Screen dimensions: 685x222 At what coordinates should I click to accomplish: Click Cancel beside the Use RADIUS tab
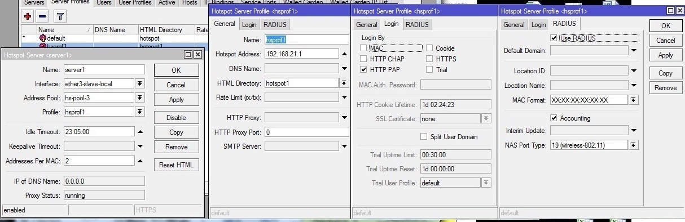click(x=666, y=41)
